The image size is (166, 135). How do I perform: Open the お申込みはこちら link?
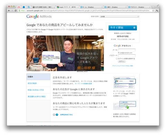(66, 115)
